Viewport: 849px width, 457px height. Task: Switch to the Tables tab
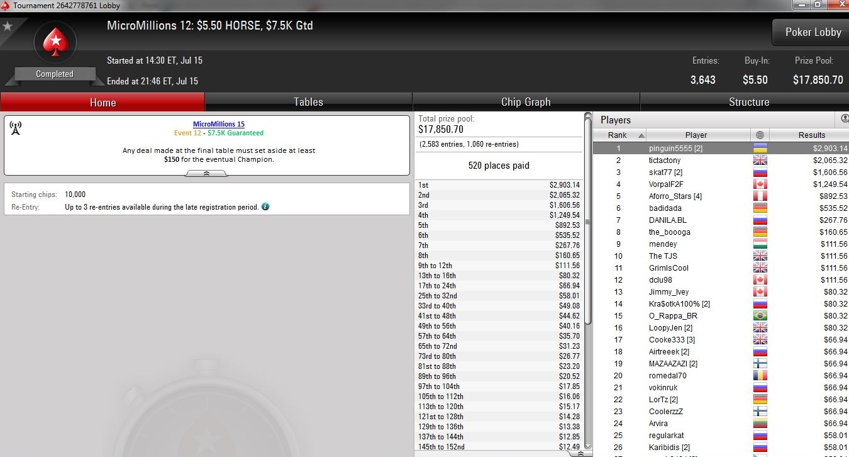point(309,102)
